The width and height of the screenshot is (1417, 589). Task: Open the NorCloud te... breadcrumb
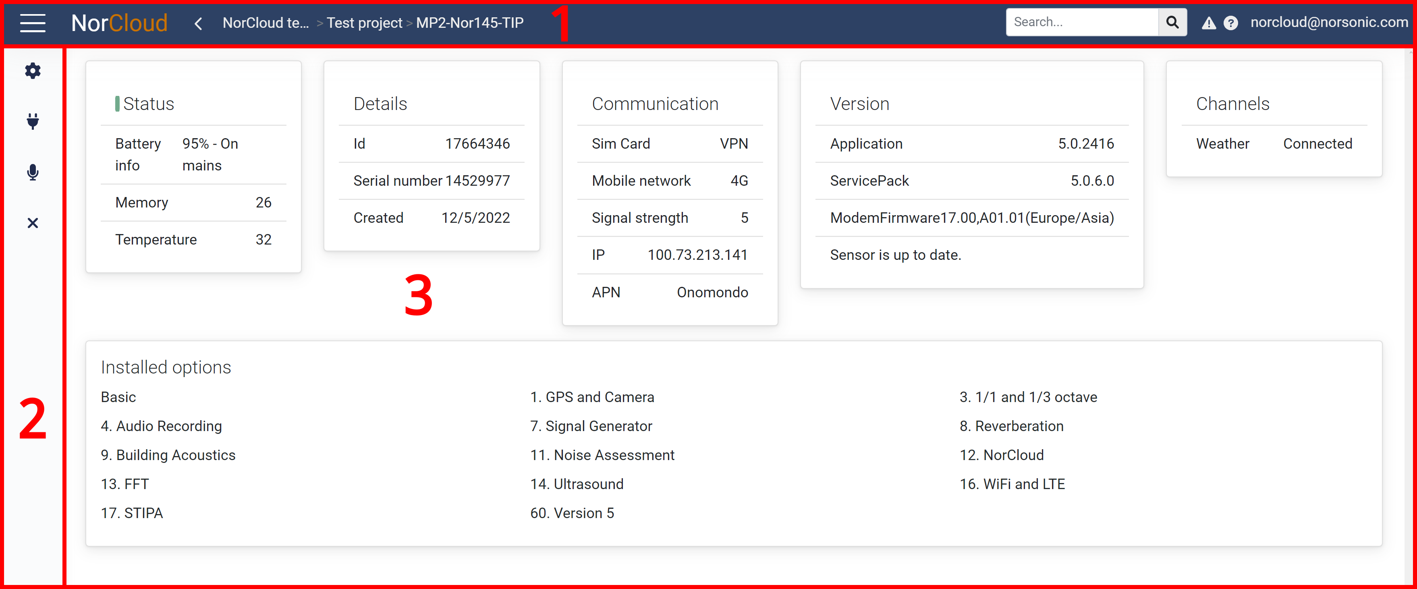pyautogui.click(x=266, y=23)
